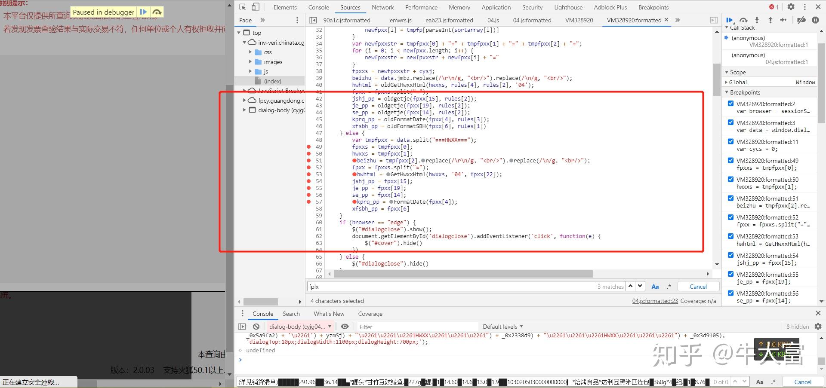Activate the inspect element picker
826x388 pixels.
click(243, 7)
